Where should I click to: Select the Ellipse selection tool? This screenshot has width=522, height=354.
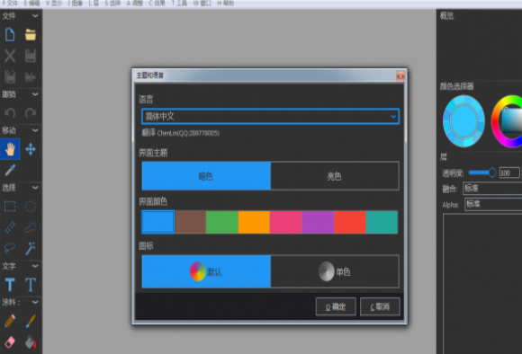(31, 207)
